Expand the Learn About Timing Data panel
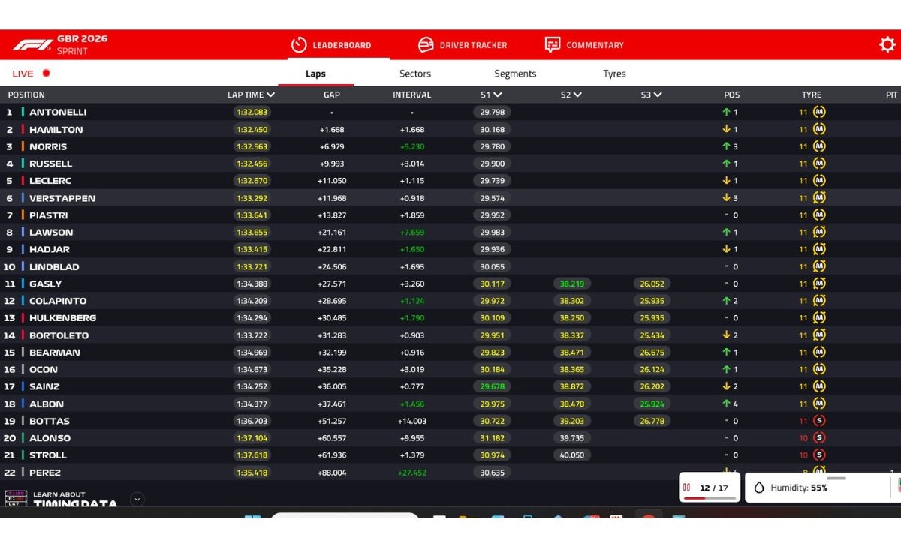Viewport: 901px width, 547px height. coord(137,499)
